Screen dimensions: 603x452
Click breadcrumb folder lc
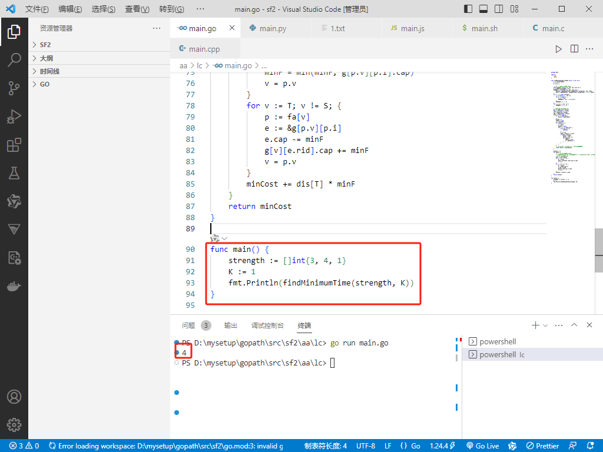(x=200, y=65)
